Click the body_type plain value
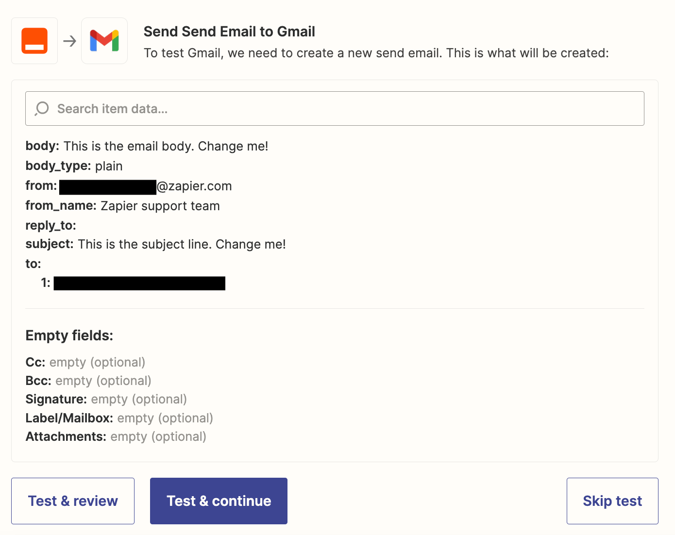 tap(108, 166)
